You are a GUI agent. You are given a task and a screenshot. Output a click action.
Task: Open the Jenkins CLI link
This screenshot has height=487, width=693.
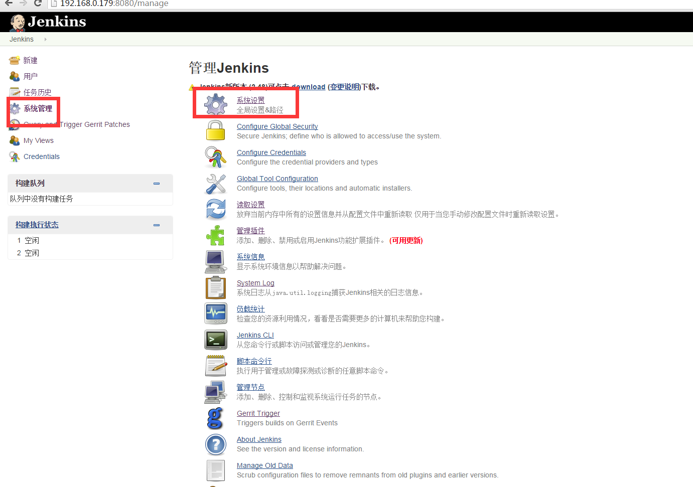255,336
